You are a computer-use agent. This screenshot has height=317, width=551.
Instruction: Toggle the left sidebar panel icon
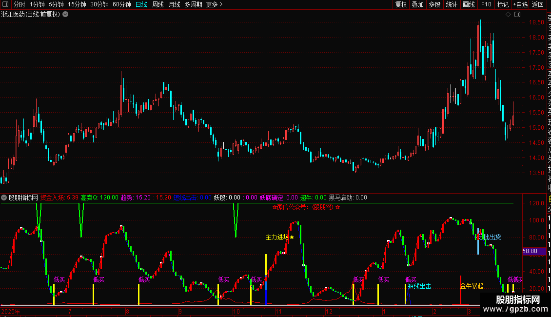coord(5,4)
